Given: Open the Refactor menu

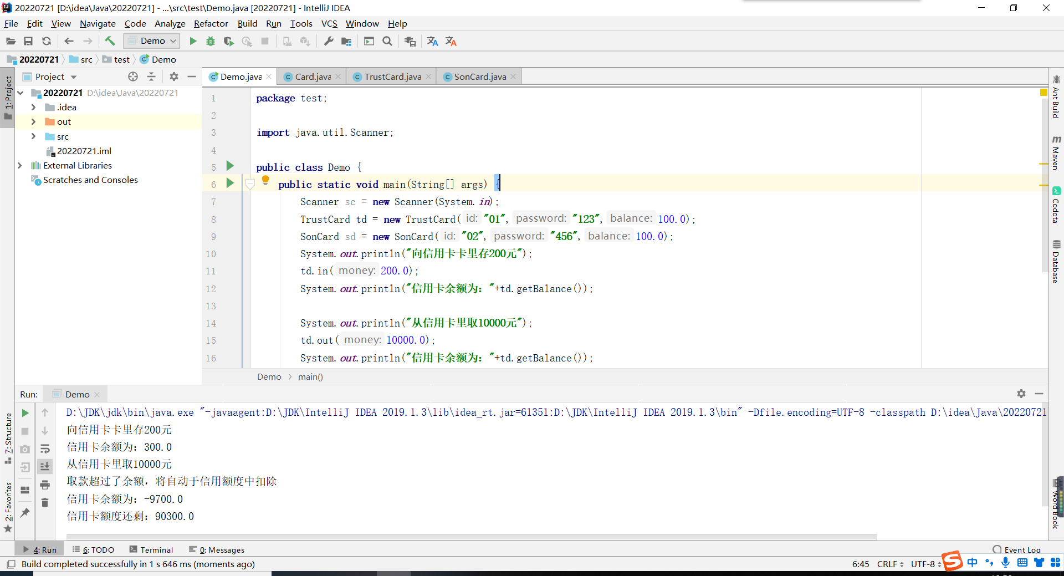Looking at the screenshot, I should (x=211, y=23).
